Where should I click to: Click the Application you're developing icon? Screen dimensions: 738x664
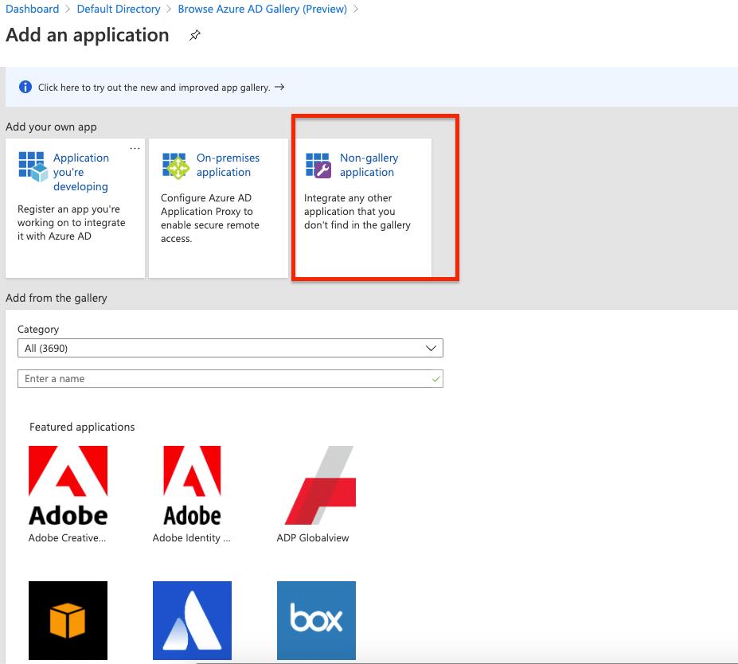(33, 166)
